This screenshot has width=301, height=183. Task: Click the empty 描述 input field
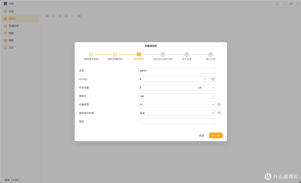pyautogui.click(x=177, y=121)
